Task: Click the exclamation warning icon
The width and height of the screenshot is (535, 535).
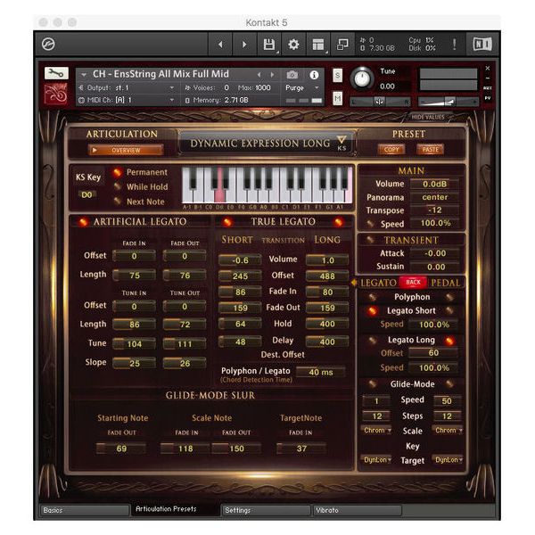Action: [x=454, y=44]
